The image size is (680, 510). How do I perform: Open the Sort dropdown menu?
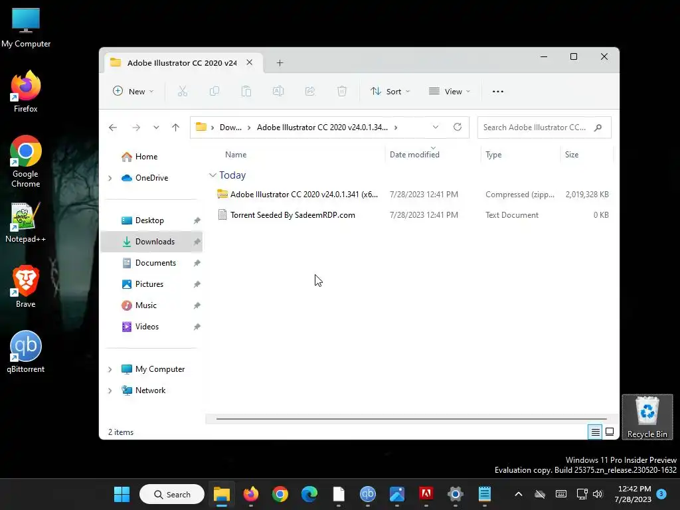click(390, 92)
